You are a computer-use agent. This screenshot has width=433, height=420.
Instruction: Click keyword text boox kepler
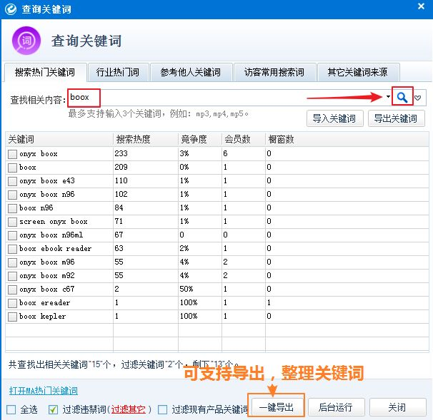(43, 317)
